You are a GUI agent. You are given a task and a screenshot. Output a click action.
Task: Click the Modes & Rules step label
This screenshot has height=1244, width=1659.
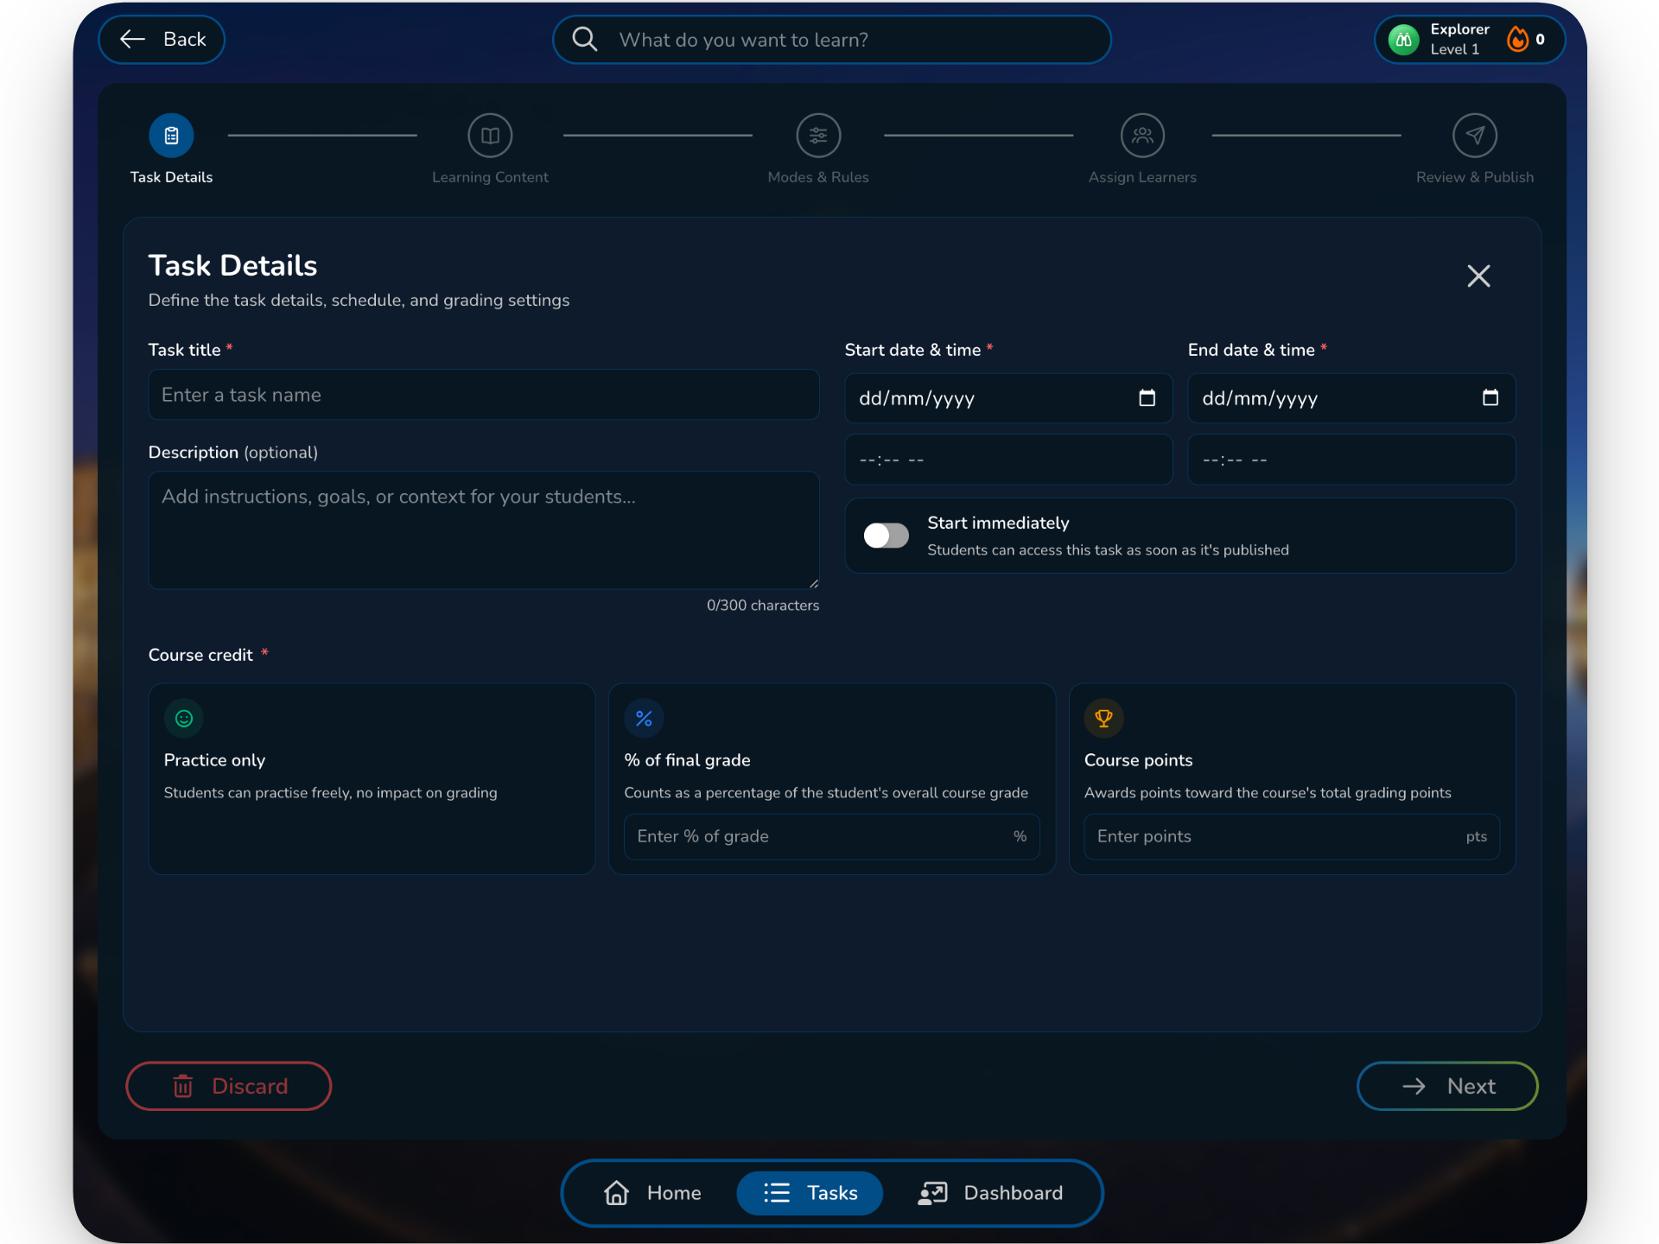[818, 177]
